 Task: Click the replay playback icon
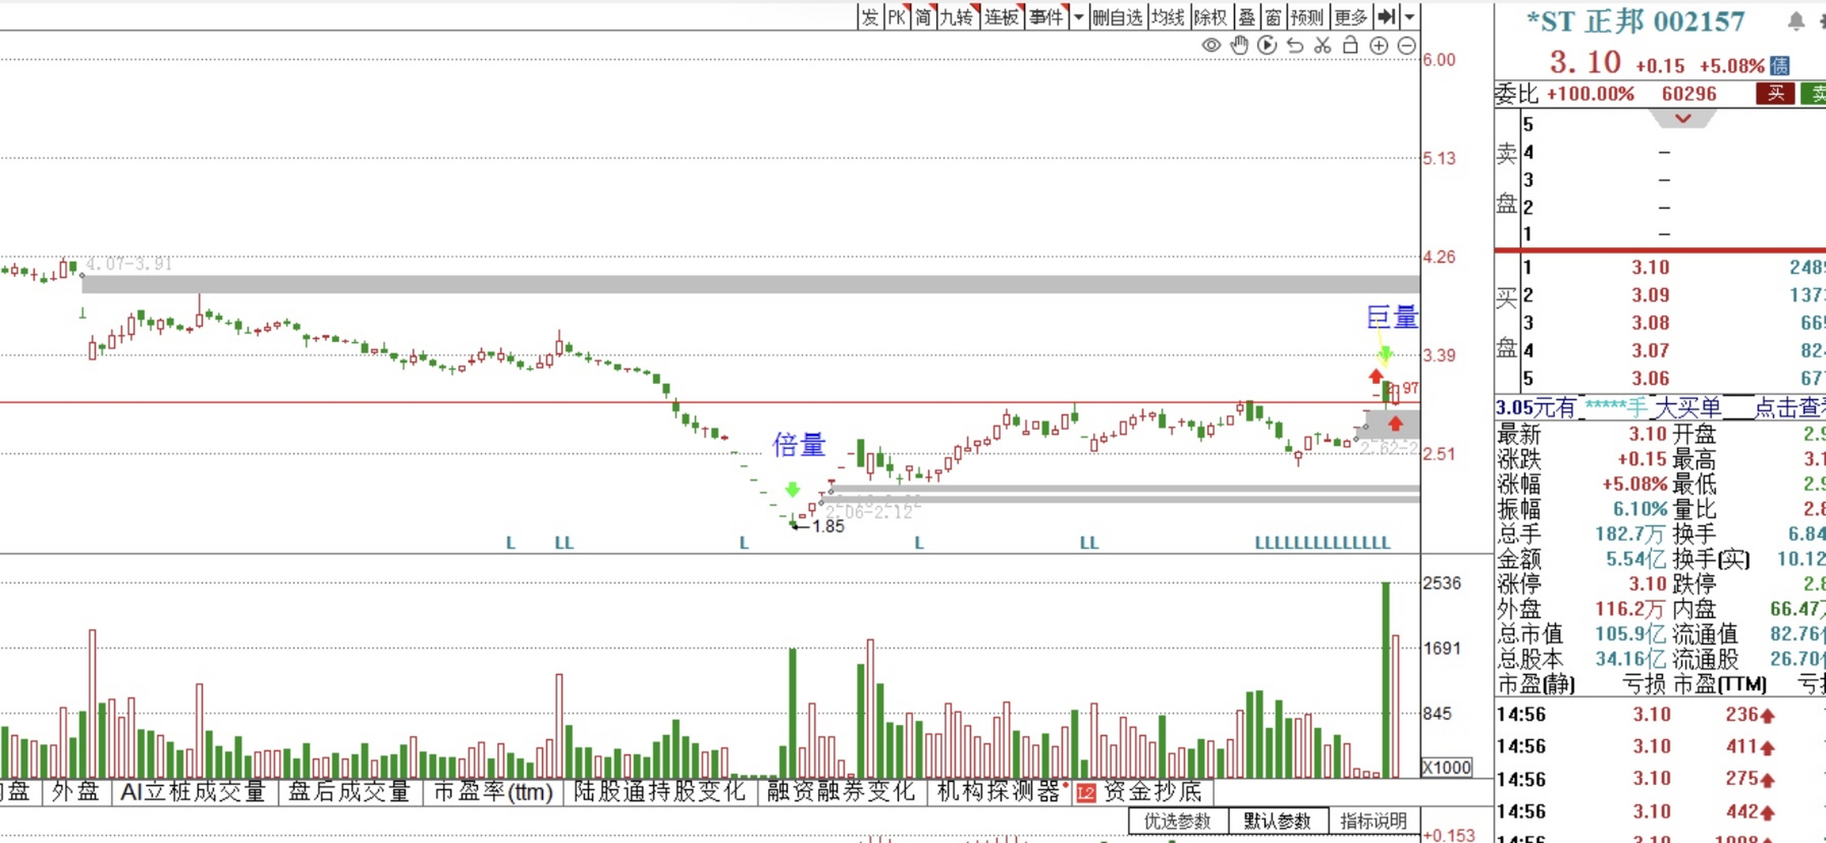coord(1267,46)
